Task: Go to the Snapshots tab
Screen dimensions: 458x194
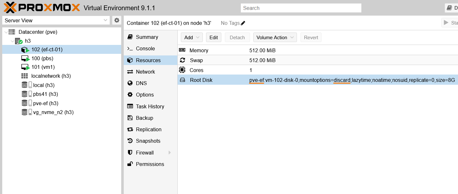Action: (x=150, y=141)
